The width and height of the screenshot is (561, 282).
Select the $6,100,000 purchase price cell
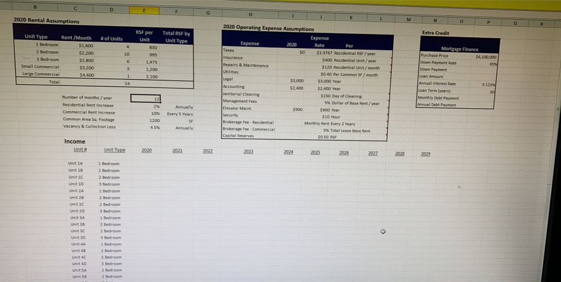tap(485, 57)
